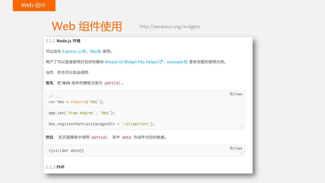Image resolution: width=325 pixels, height=183 pixels.
Task: Follow the example link
Action: click(x=175, y=62)
